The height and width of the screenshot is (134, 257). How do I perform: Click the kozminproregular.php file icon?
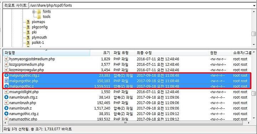click(x=6, y=70)
